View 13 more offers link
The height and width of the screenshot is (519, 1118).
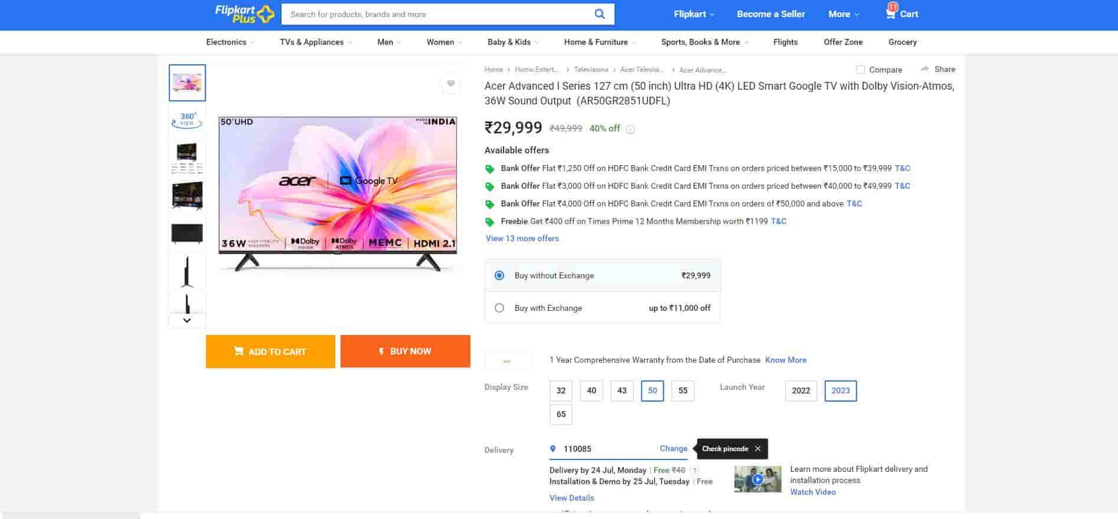(522, 239)
